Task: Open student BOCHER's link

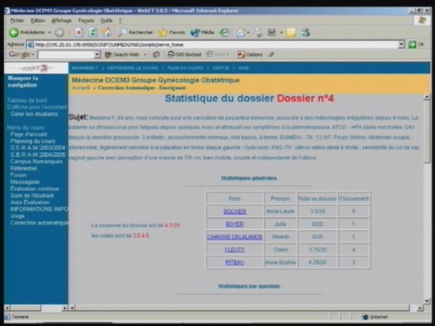Action: point(235,211)
